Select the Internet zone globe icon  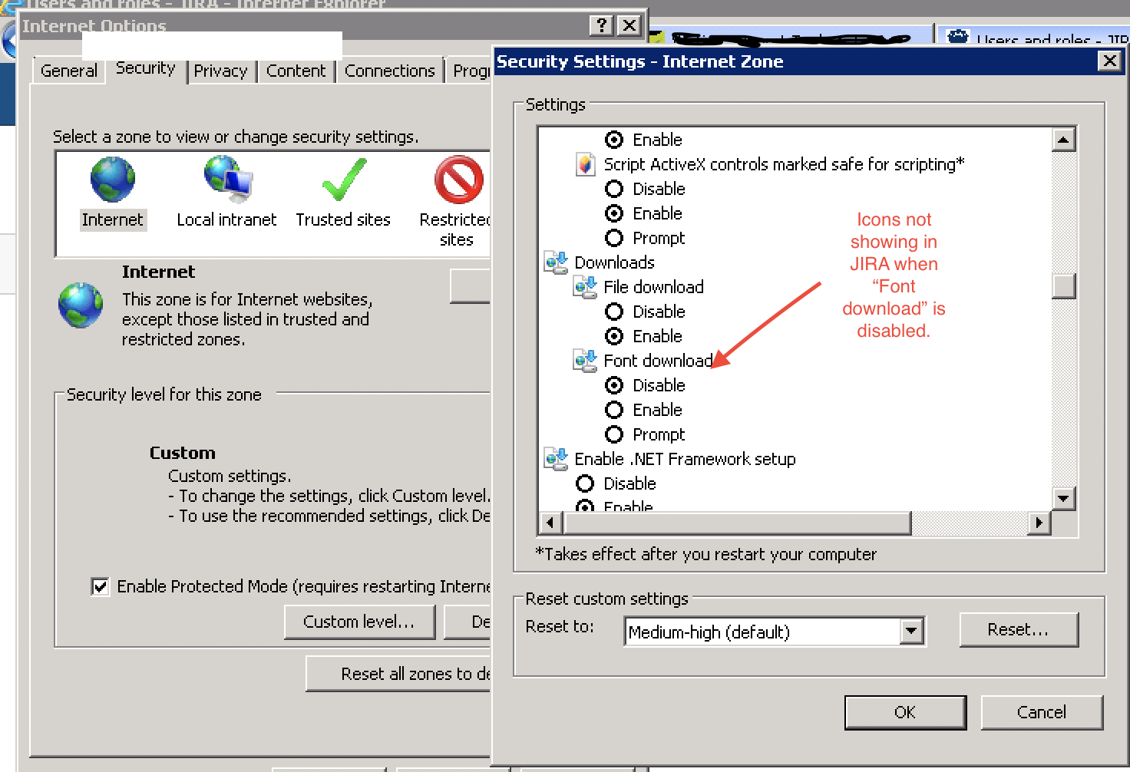click(x=112, y=179)
